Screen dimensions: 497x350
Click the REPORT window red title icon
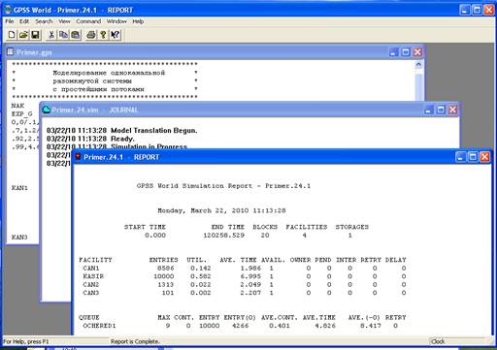point(78,157)
